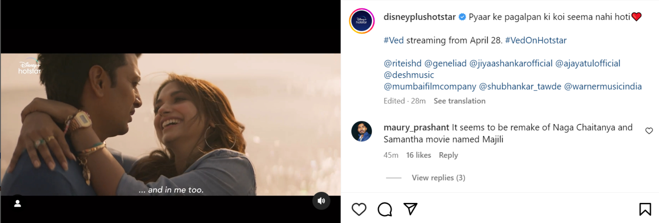The image size is (659, 223).
Task: Visit @riteishd profile mention
Action: coord(402,64)
